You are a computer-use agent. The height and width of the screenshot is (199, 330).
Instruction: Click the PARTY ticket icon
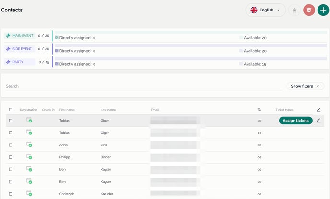point(8,62)
